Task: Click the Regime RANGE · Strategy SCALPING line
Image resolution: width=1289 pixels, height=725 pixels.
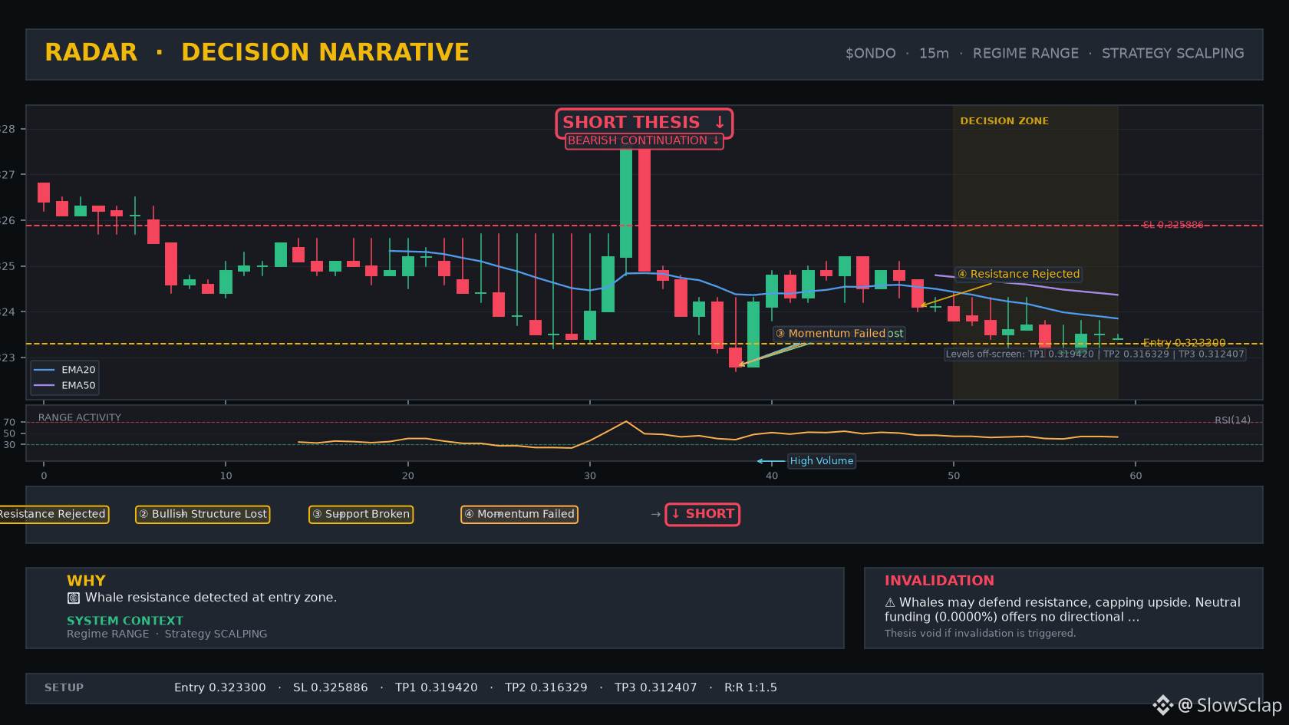Action: pos(167,634)
